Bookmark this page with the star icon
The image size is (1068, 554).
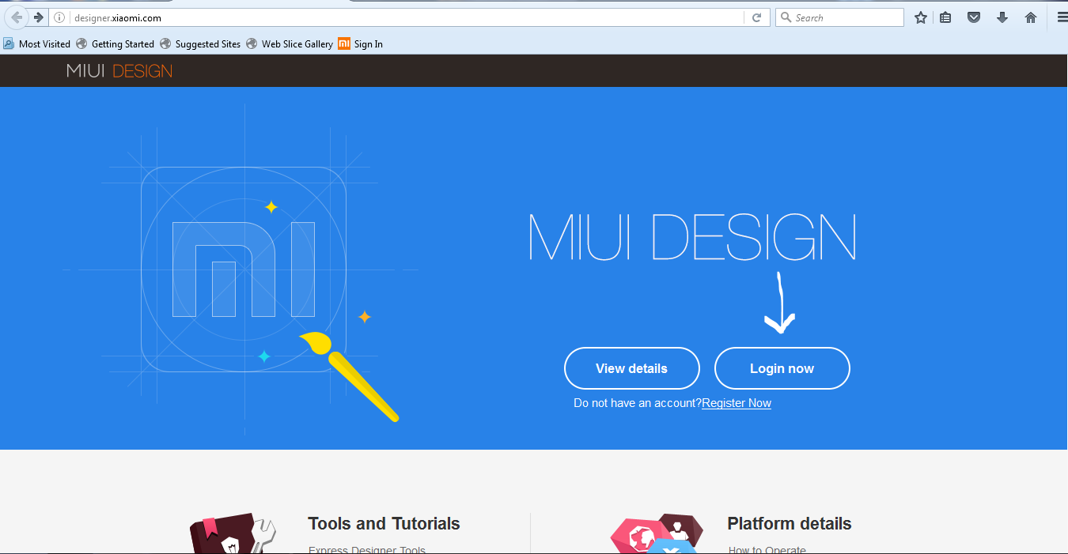pyautogui.click(x=920, y=17)
